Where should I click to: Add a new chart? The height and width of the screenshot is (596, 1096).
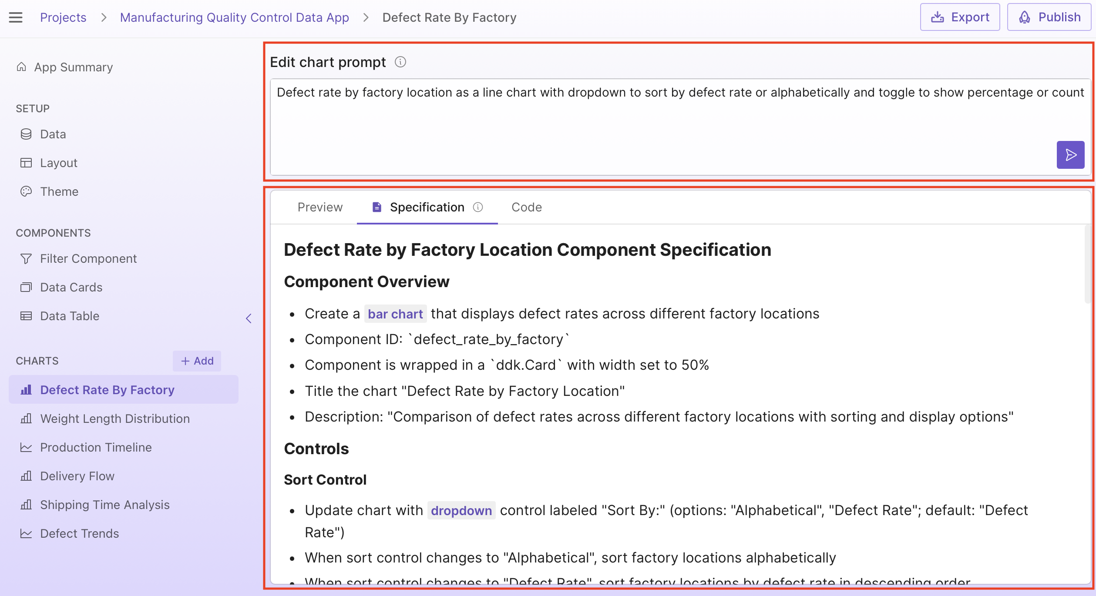197,361
